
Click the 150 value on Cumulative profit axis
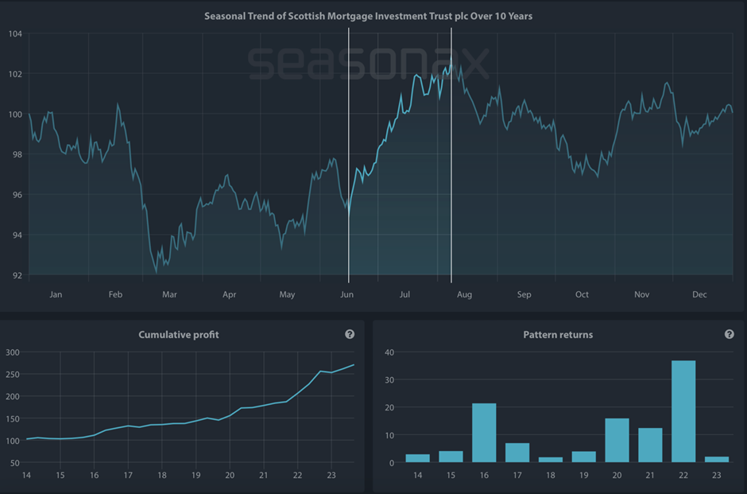(13, 419)
